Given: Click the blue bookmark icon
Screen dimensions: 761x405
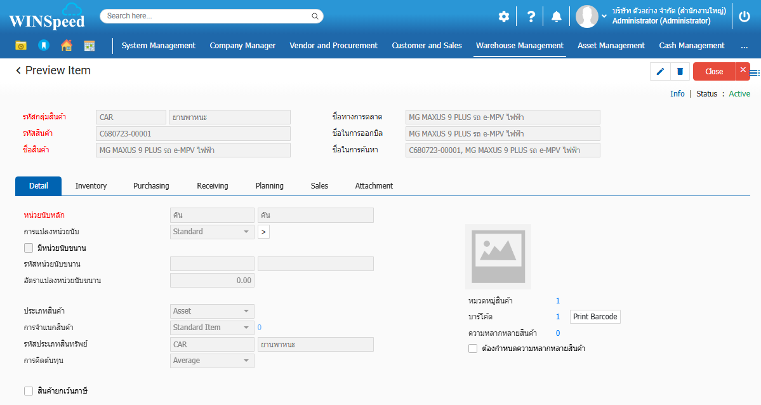Looking at the screenshot, I should 43,46.
